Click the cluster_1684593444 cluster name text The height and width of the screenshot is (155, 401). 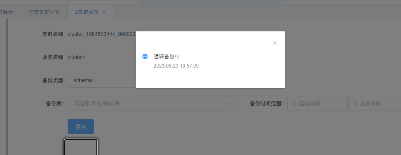102,34
